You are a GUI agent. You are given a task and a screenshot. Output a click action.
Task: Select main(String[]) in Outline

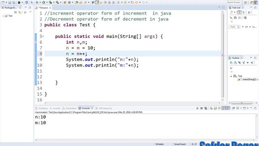coord(248,79)
